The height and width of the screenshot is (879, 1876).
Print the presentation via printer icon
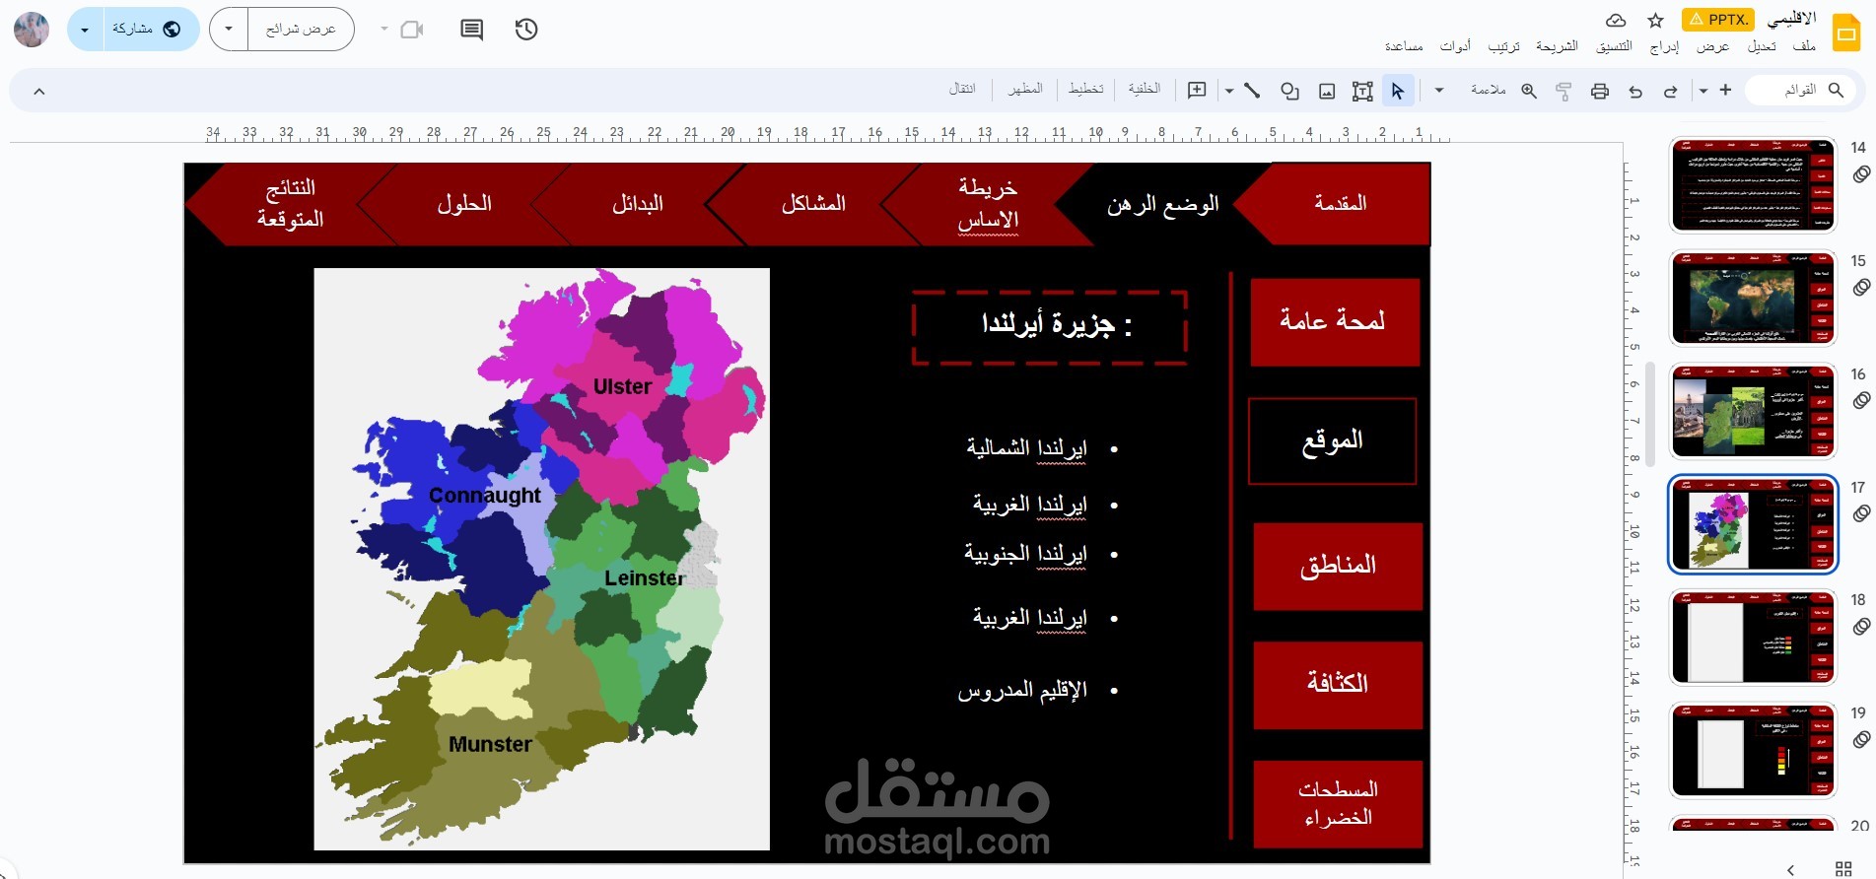pyautogui.click(x=1600, y=91)
